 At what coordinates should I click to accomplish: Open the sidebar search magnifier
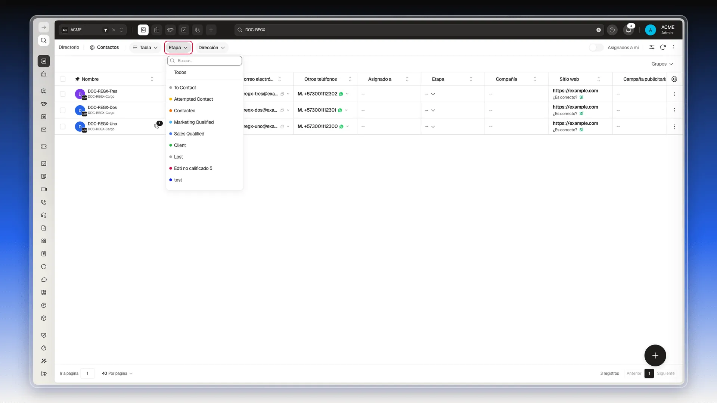[44, 40]
